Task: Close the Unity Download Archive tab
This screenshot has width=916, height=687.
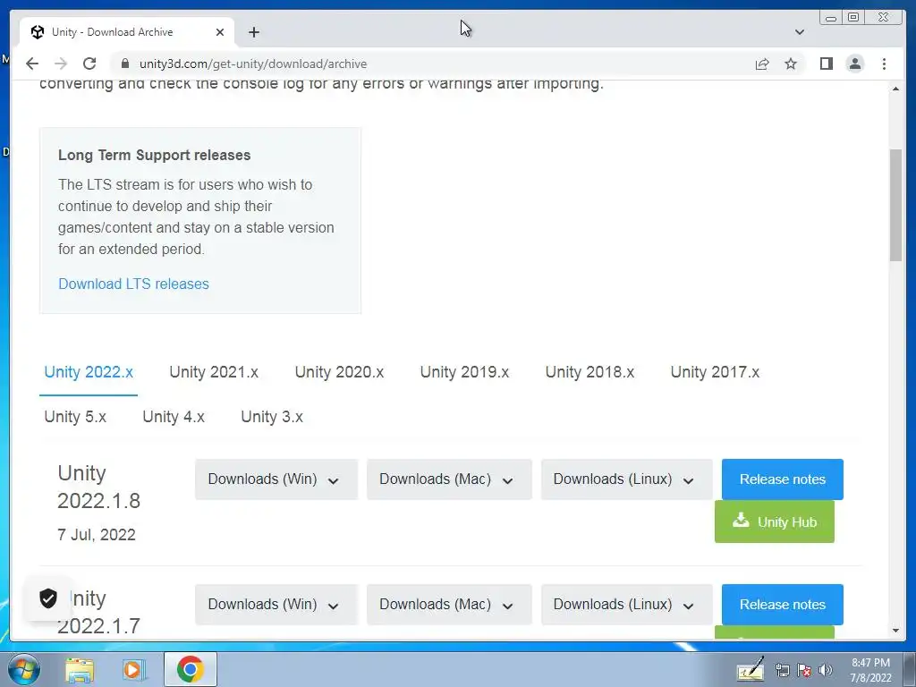Action: tap(220, 32)
